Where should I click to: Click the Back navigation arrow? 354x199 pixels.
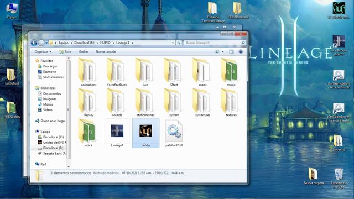point(34,43)
